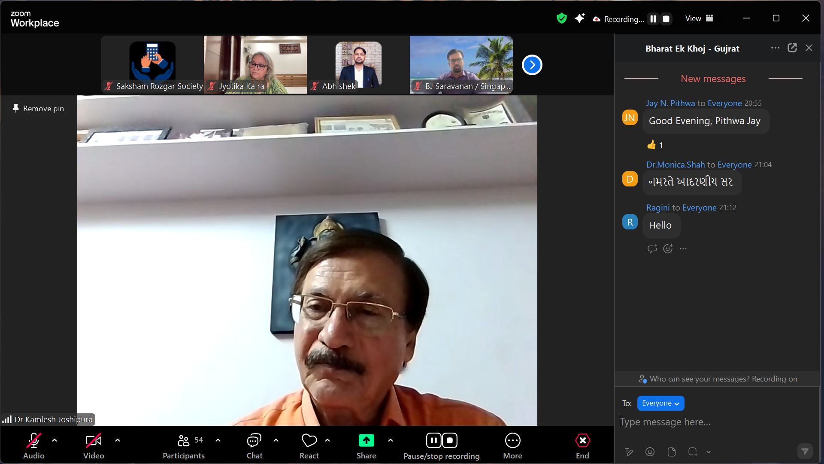Open the AI Companion sparkle icon
The image size is (824, 464).
[579, 18]
